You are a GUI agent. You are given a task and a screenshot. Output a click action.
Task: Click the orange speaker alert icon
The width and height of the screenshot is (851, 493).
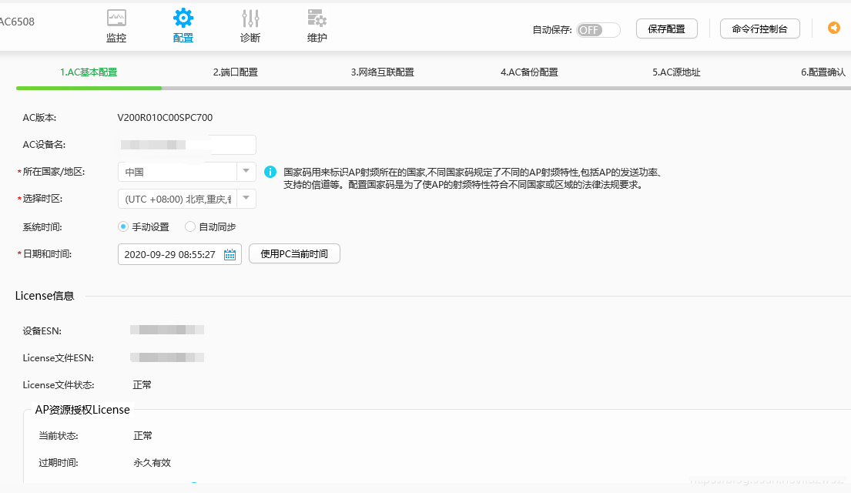point(834,28)
